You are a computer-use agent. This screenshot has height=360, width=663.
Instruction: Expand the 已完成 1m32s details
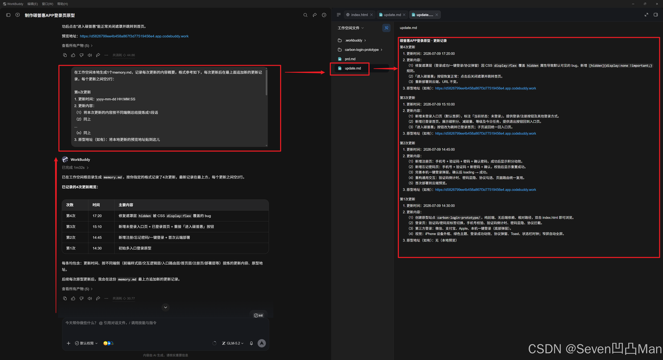[x=75, y=168]
